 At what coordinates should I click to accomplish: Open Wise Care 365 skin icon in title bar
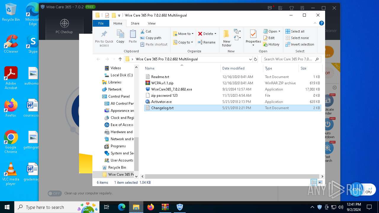coord(292,8)
